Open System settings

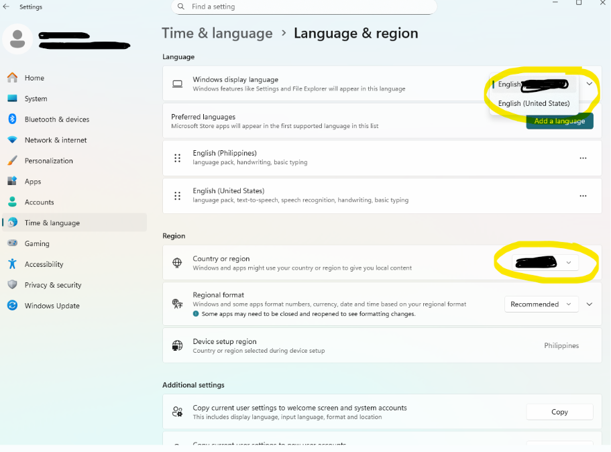click(x=74, y=99)
